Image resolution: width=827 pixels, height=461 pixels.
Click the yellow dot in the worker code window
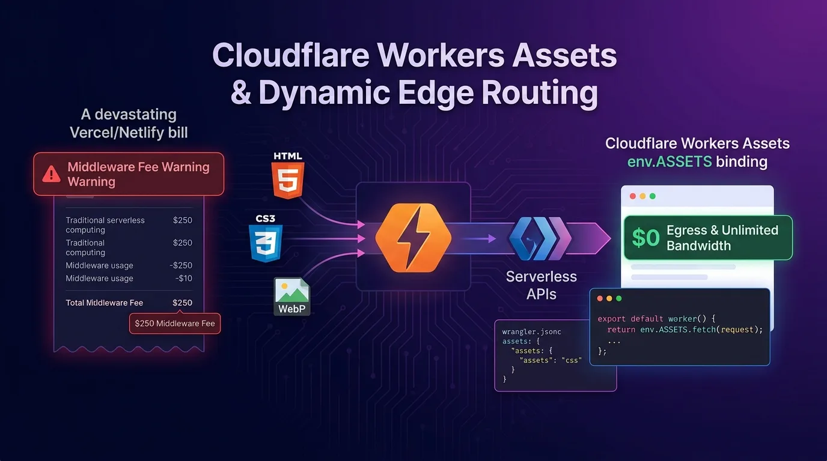click(609, 298)
